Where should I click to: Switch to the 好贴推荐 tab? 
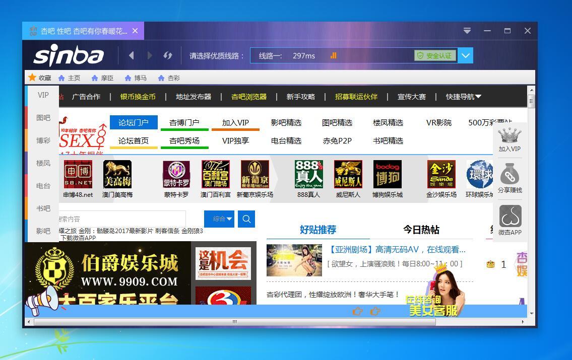(317, 230)
